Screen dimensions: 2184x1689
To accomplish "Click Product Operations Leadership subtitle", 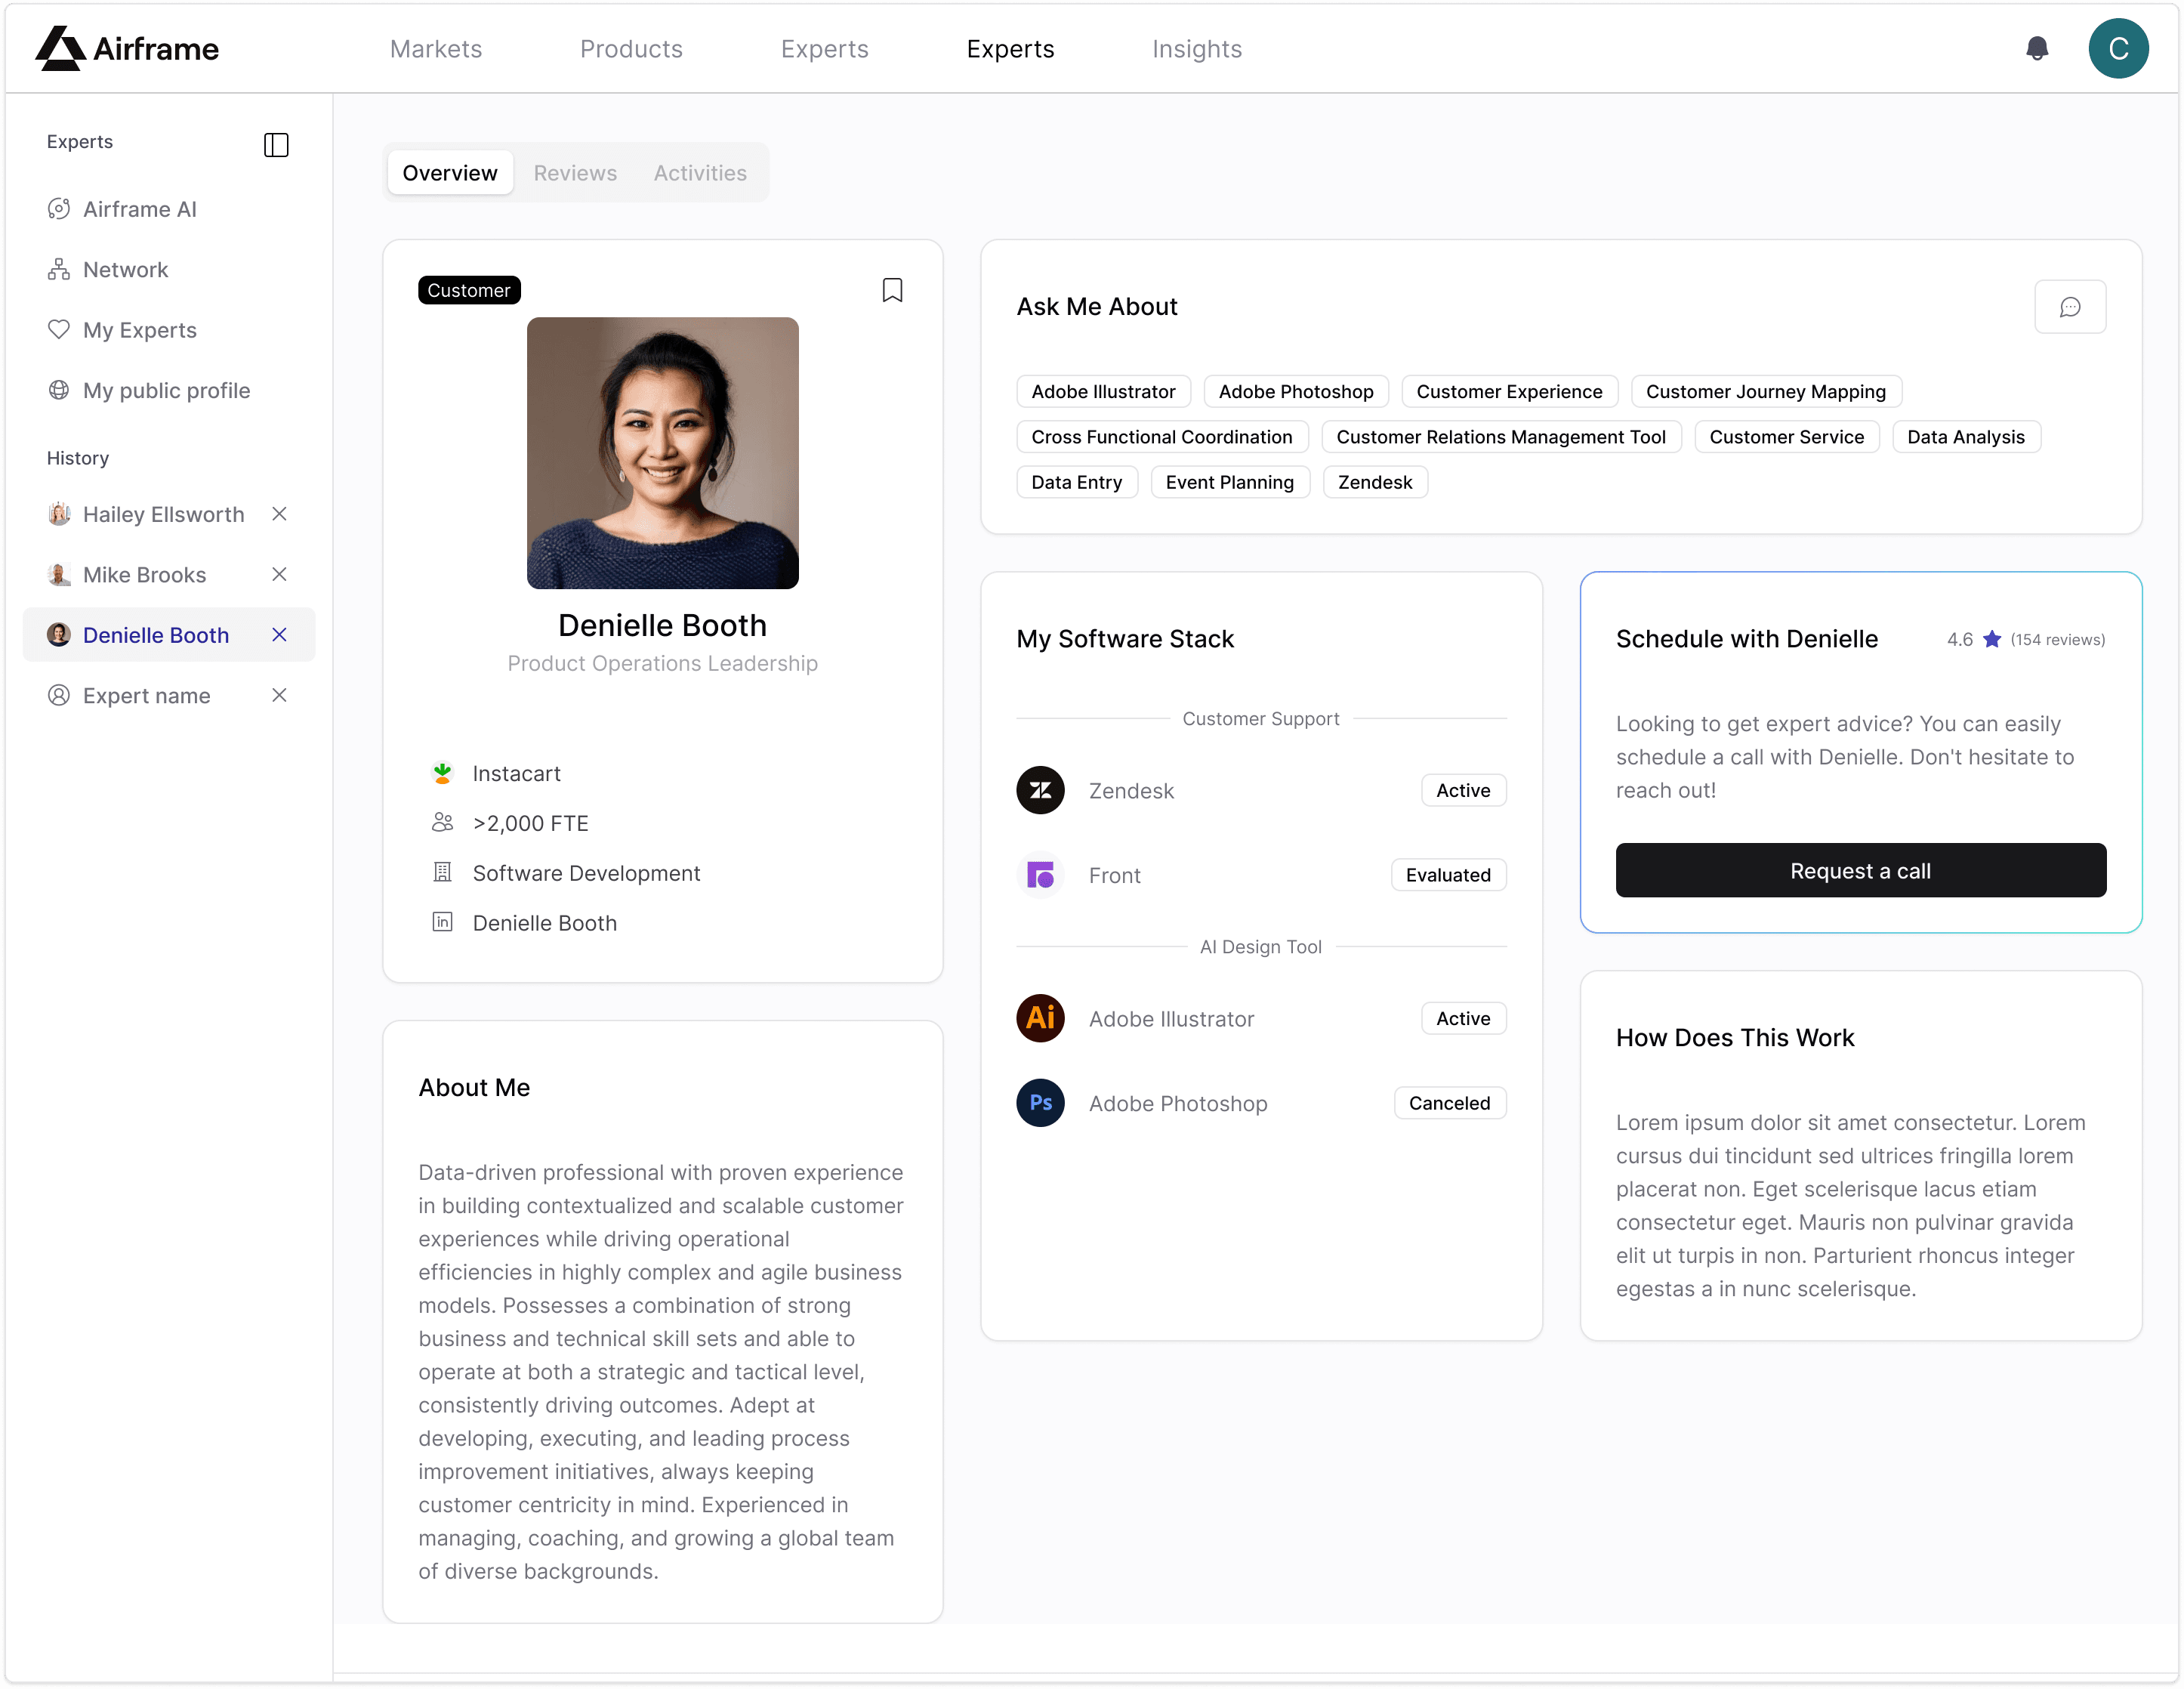I will [x=663, y=663].
